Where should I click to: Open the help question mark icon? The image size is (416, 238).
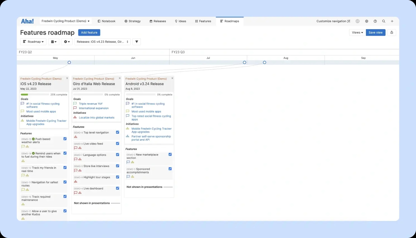coord(375,21)
